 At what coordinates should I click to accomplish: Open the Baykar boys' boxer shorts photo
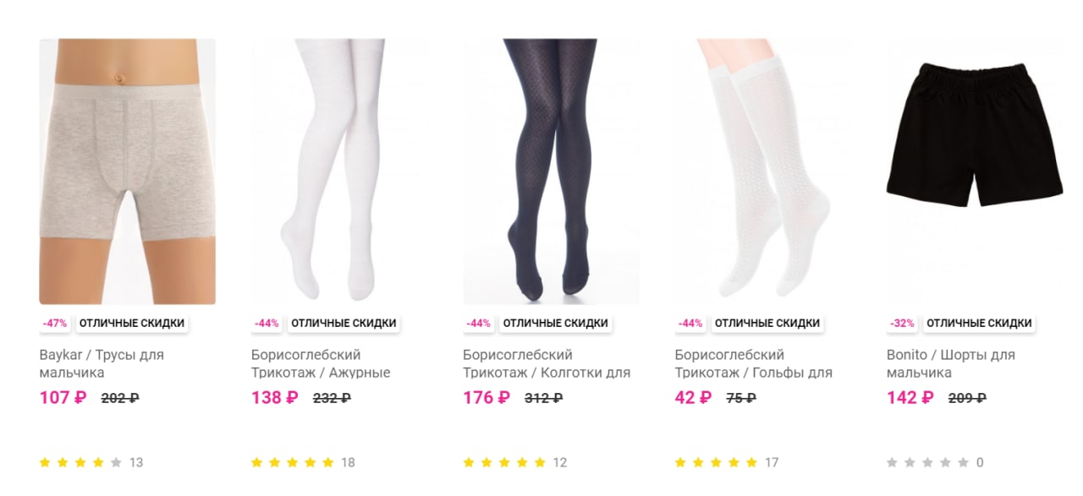tap(127, 172)
